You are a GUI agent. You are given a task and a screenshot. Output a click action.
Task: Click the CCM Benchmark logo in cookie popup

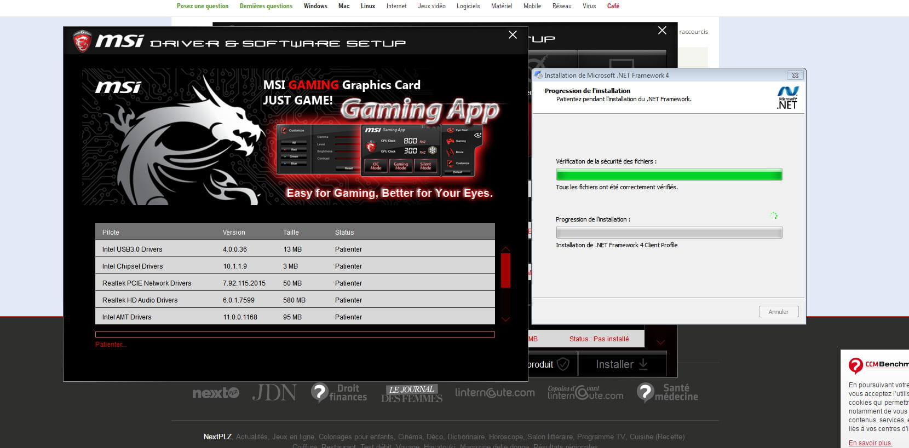(878, 365)
